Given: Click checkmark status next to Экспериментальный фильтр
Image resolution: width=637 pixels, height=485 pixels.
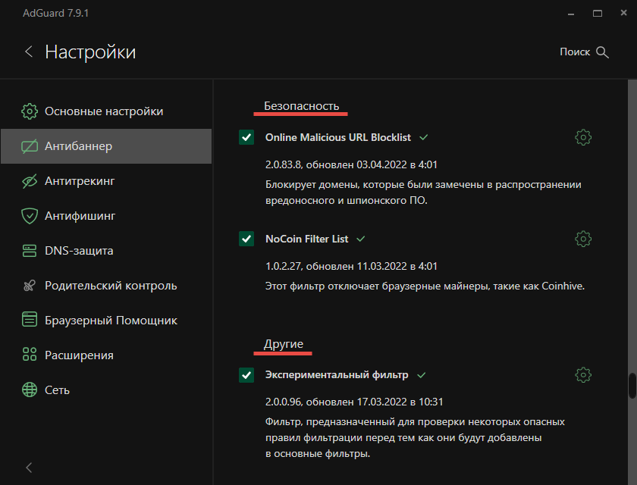Looking at the screenshot, I should tap(422, 375).
